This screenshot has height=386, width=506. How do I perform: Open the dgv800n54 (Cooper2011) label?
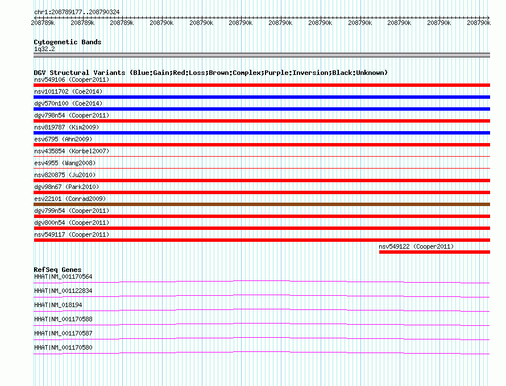click(72, 223)
